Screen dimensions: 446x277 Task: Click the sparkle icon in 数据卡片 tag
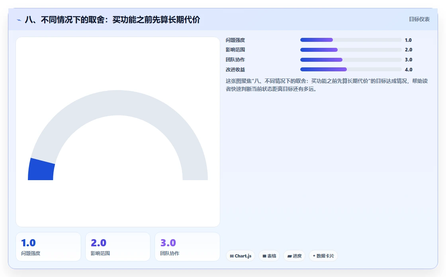coord(314,256)
